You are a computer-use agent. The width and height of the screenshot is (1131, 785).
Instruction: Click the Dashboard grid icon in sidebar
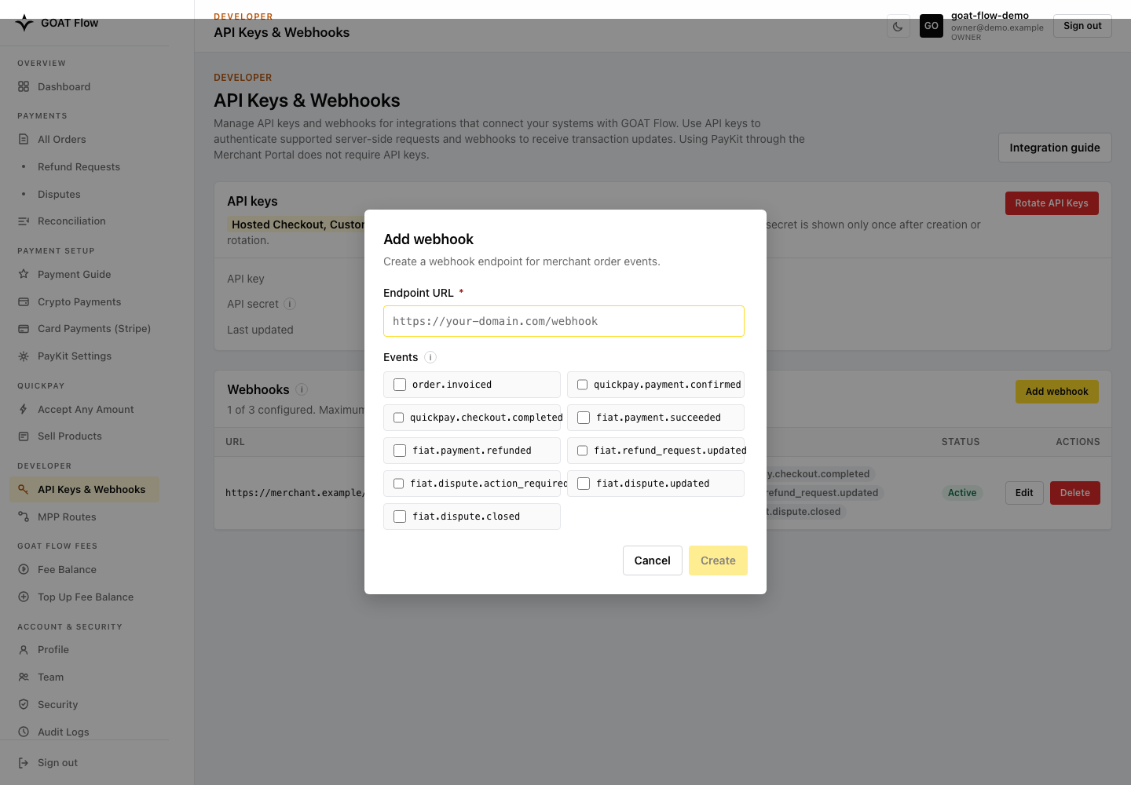tap(24, 87)
